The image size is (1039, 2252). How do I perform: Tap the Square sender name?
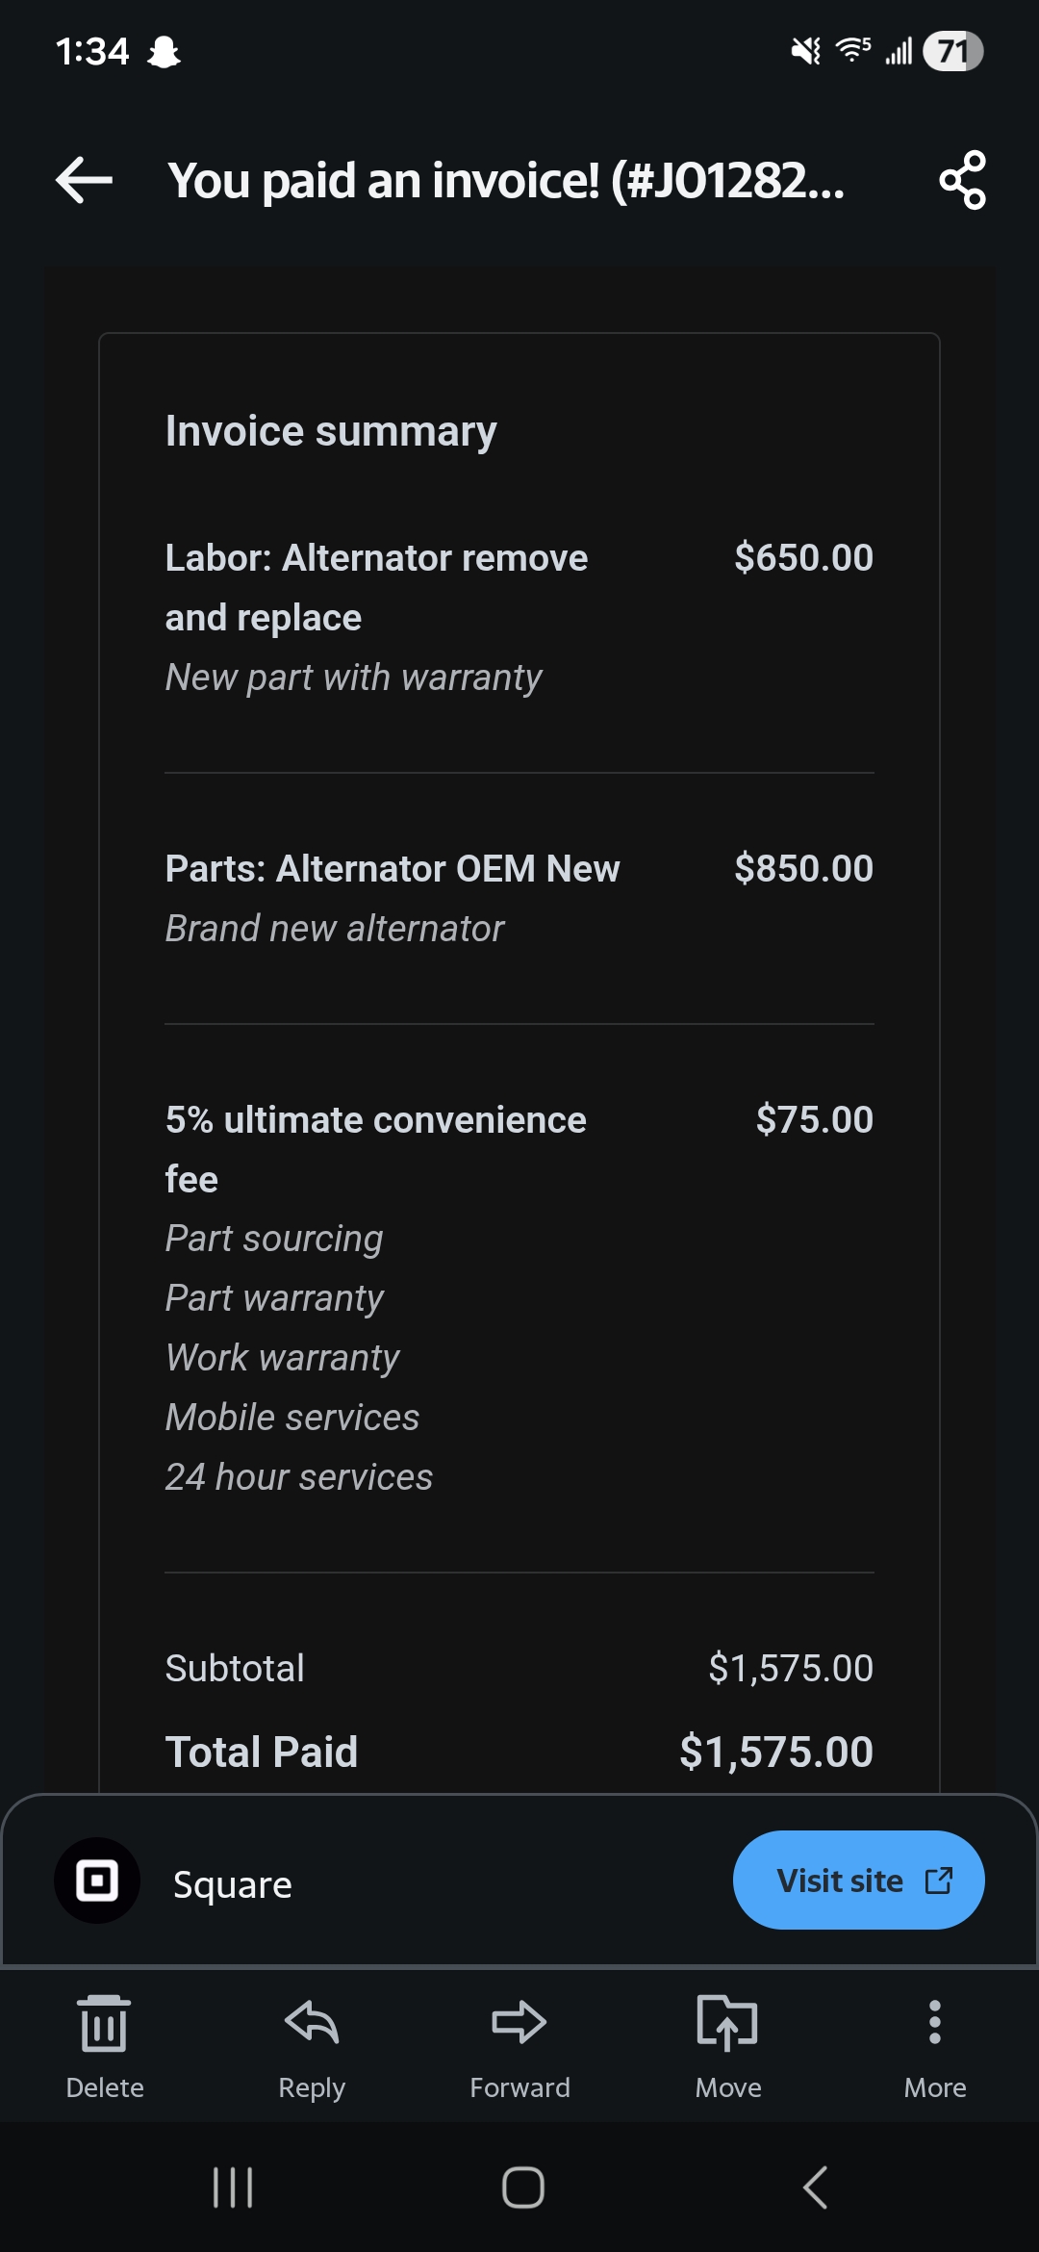(x=233, y=1884)
